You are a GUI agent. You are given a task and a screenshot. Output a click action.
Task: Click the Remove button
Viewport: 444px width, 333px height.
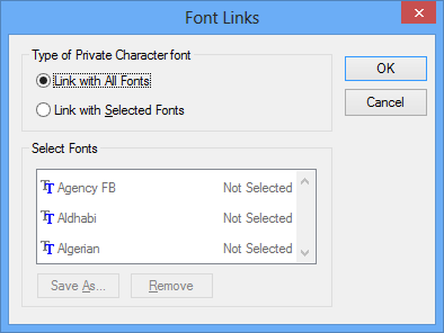point(171,286)
